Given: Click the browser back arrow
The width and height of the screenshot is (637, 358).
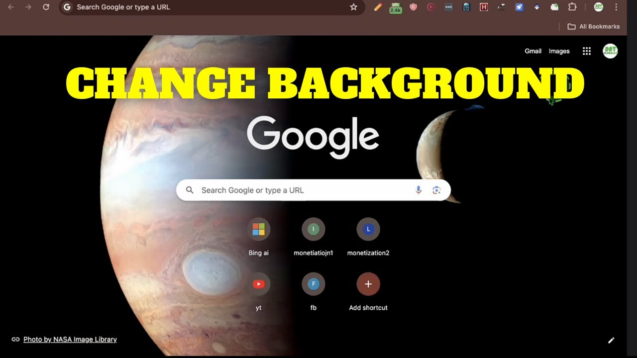Looking at the screenshot, I should [x=11, y=7].
